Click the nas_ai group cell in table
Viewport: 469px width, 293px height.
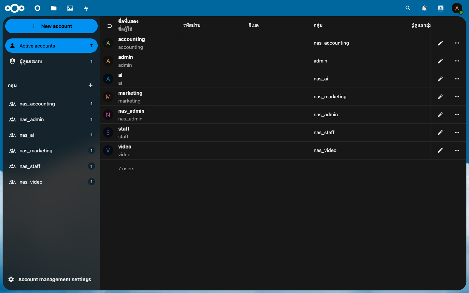click(321, 79)
